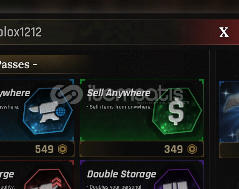Viewport: 239px width, 189px height.
Task: Click the 349 price number
Action: click(x=173, y=149)
